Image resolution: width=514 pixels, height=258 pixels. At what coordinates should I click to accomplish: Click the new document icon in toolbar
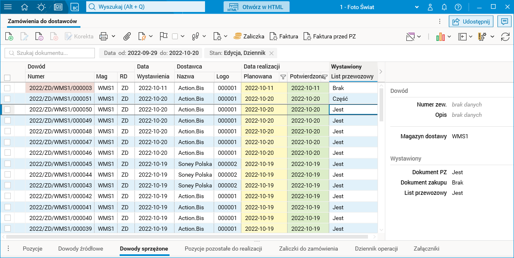click(9, 36)
